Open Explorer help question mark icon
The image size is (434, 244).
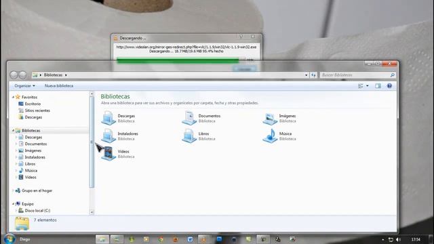[389, 86]
